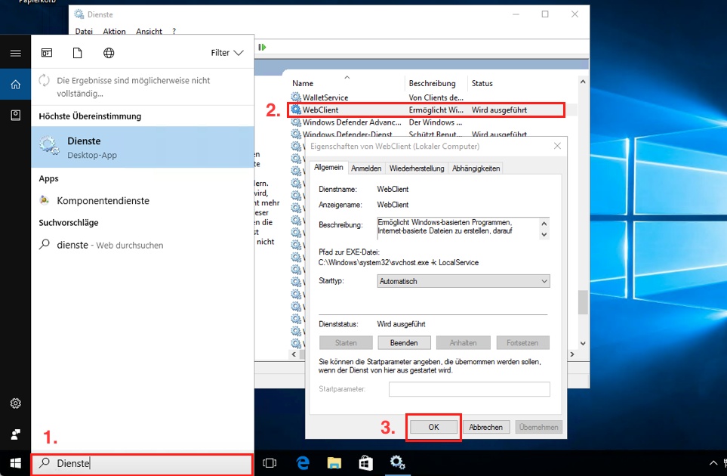The height and width of the screenshot is (476, 727).
Task: Click the Beenden button
Action: [x=404, y=343]
